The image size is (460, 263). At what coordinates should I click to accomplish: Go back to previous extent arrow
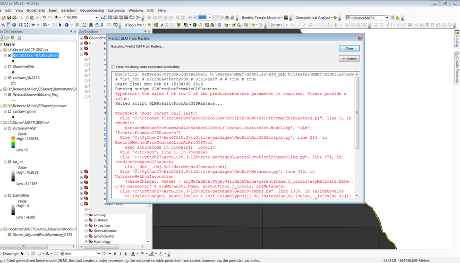point(33,25)
